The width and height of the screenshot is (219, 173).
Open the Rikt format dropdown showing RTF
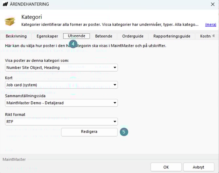point(62,122)
